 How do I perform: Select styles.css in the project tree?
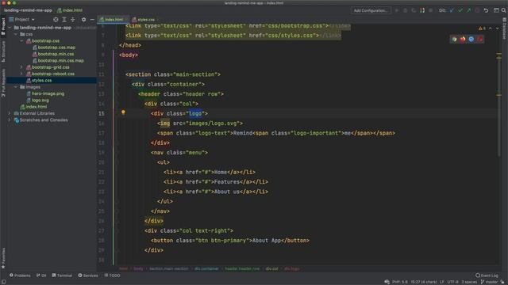click(x=41, y=80)
